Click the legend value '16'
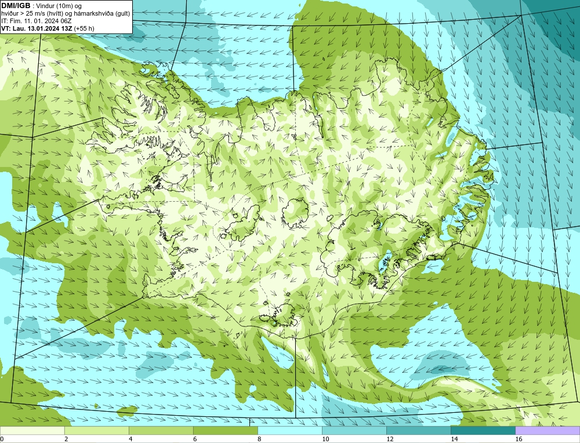The image size is (580, 443). pos(519,440)
